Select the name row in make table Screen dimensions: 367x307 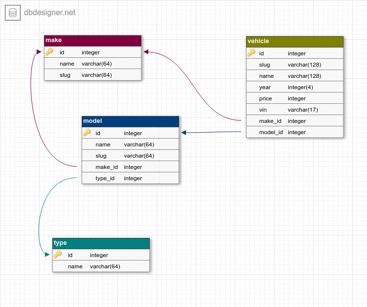tap(92, 64)
